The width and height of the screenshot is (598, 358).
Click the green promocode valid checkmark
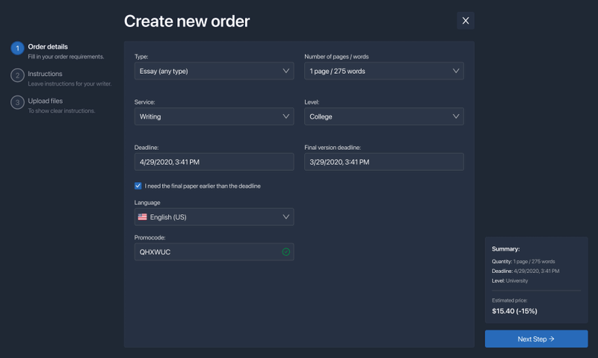[286, 252]
